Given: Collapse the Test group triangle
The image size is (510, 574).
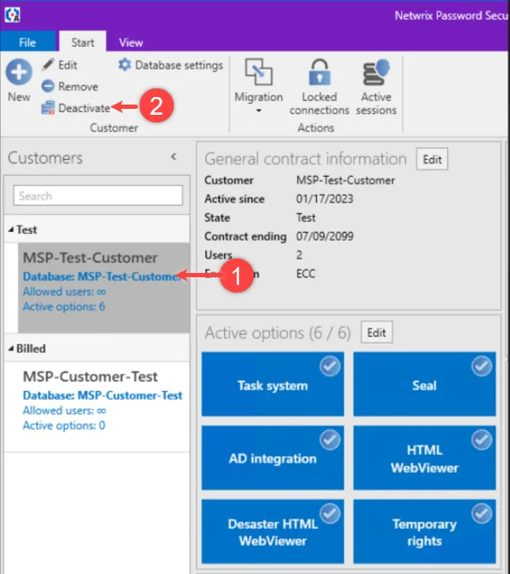Looking at the screenshot, I should pyautogui.click(x=11, y=230).
